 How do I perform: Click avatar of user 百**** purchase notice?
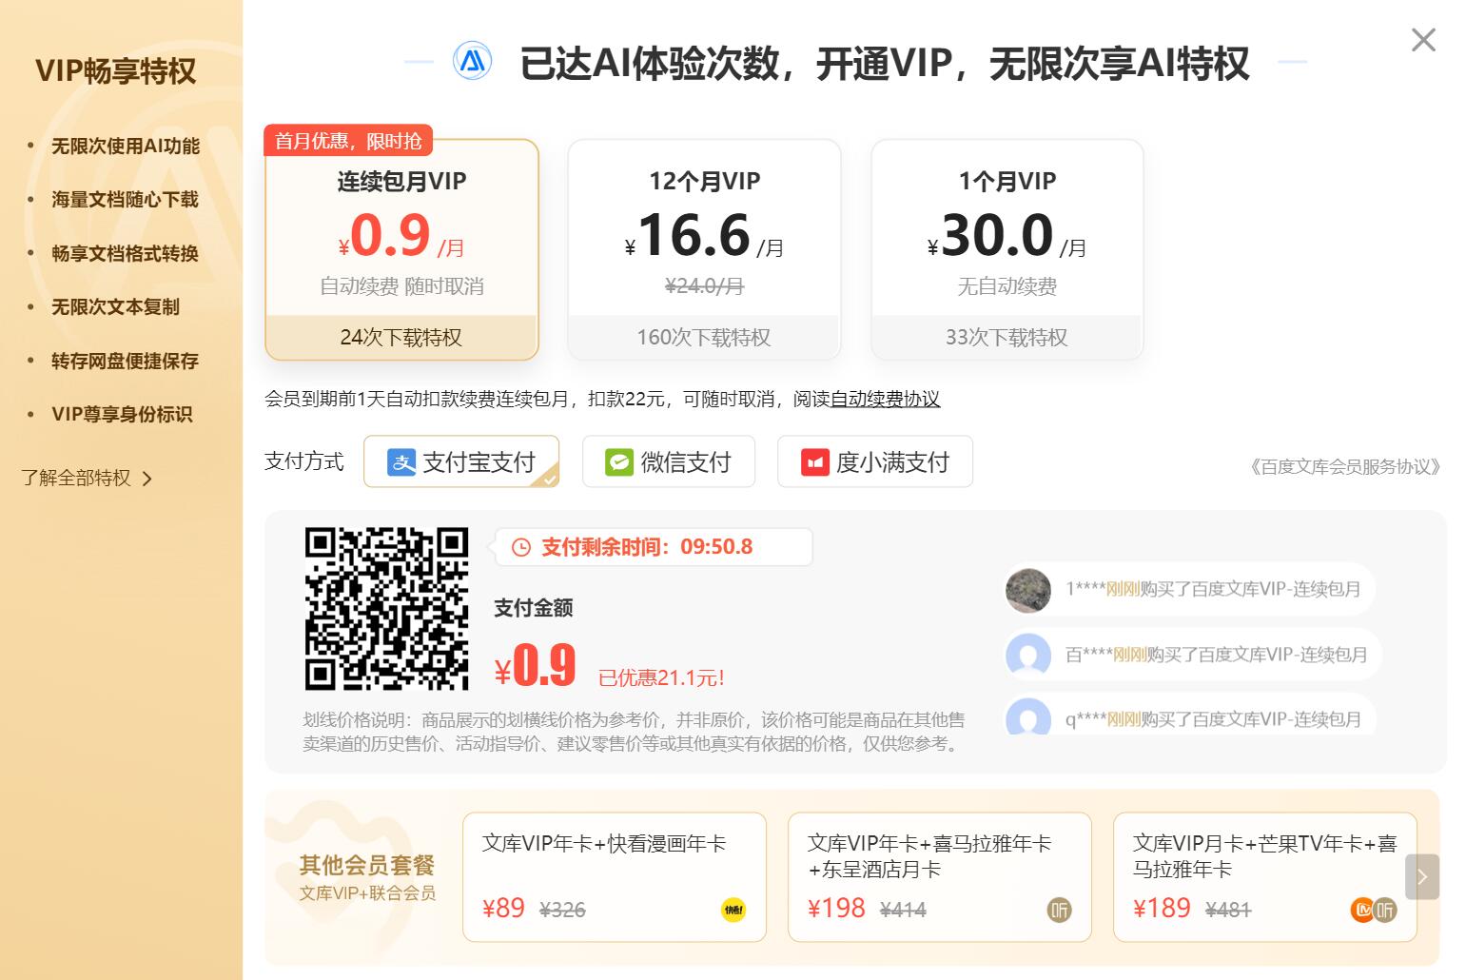[1028, 656]
